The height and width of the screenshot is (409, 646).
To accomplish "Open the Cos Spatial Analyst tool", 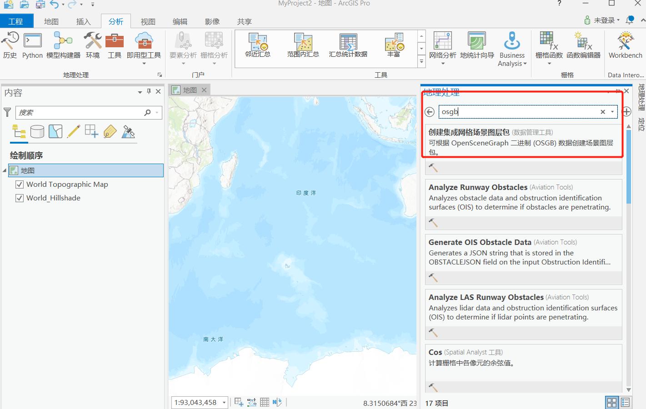I will [524, 369].
